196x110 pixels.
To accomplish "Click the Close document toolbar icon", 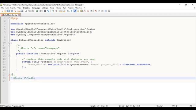I will 15,11.
